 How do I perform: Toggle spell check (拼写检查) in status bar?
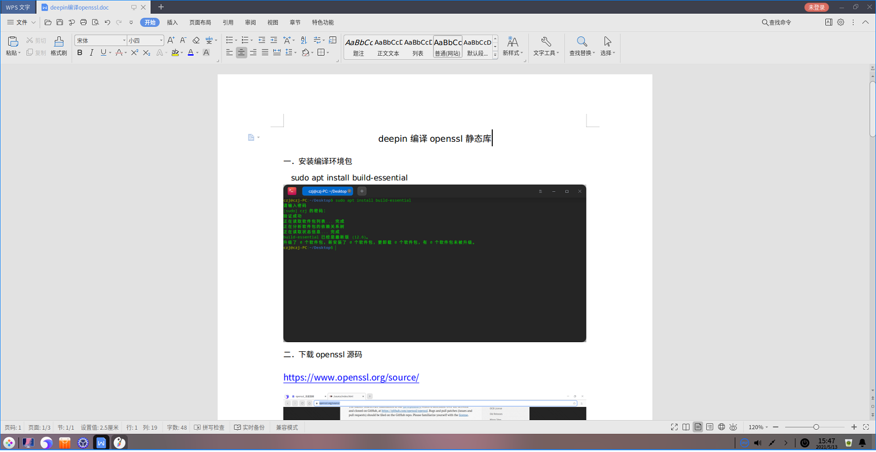209,428
